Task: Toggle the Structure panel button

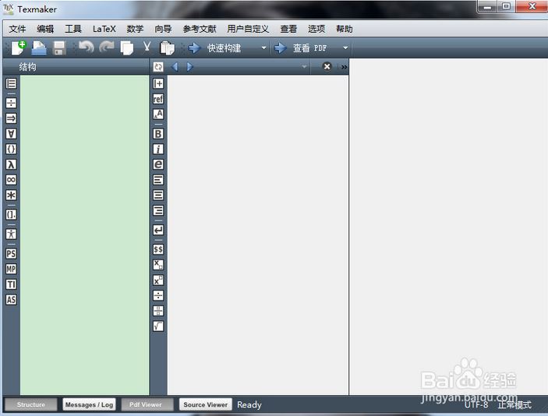Action: coord(31,404)
